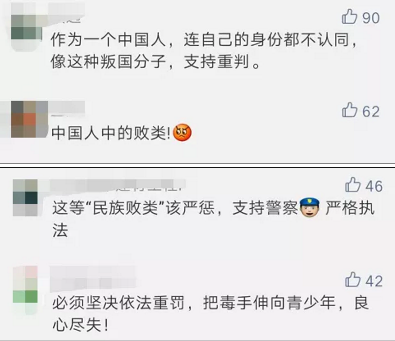Select the like count 90
Image resolution: width=395 pixels, height=341 pixels.
[x=371, y=18]
